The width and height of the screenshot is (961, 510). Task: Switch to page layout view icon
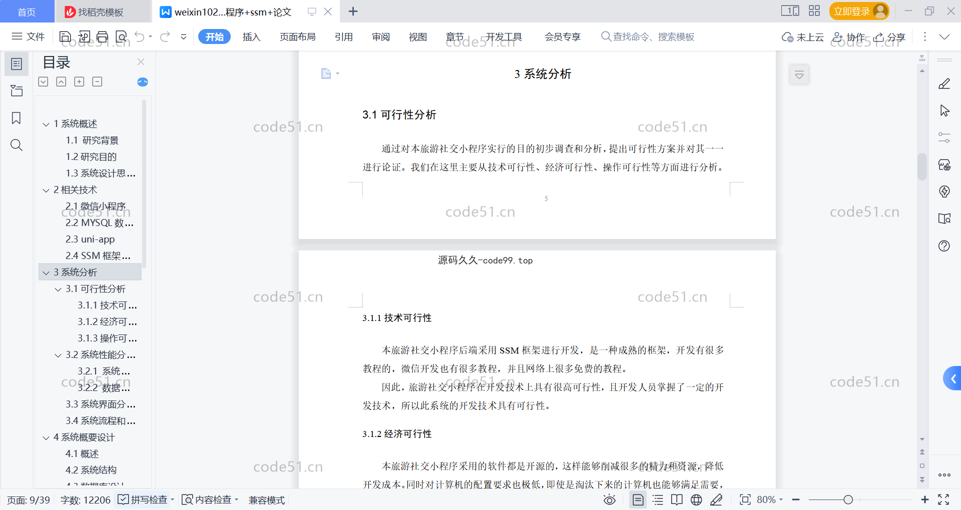638,499
